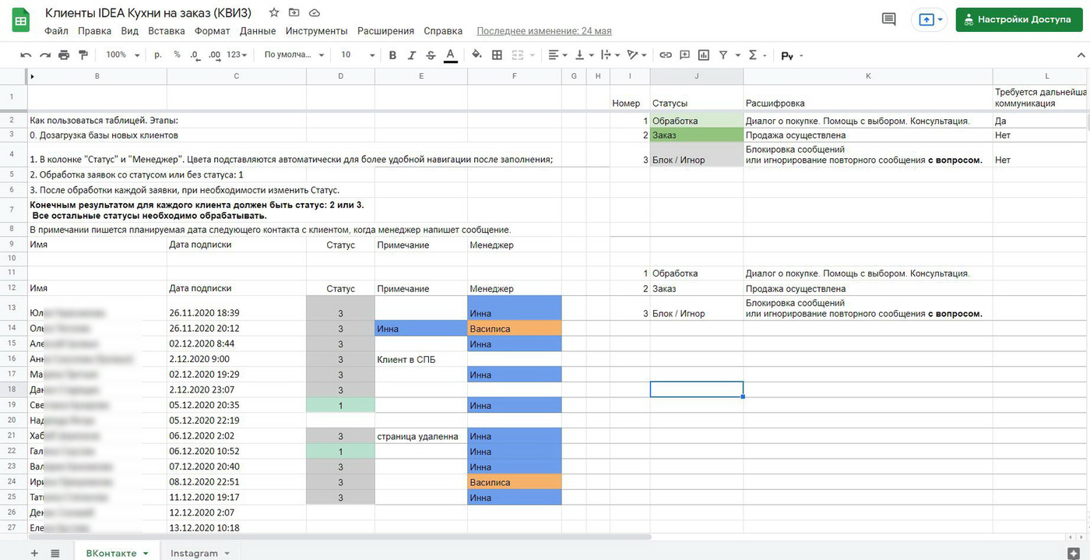1090x560 pixels.
Task: Open the Вид menu
Action: (x=130, y=31)
